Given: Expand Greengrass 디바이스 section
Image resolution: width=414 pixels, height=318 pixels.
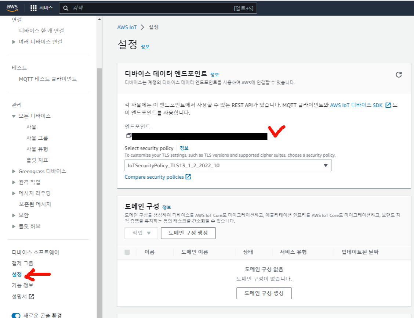Looking at the screenshot, I should pos(14,171).
